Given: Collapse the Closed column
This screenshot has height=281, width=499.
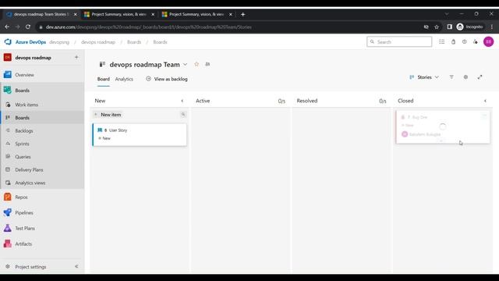Looking at the screenshot, I should point(485,101).
